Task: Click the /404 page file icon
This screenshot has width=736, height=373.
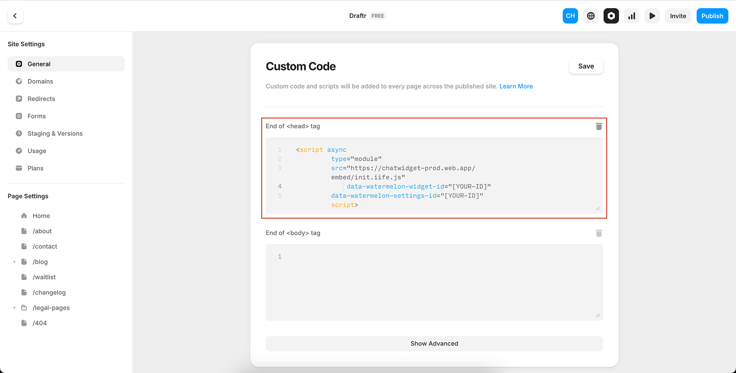Action: point(24,323)
